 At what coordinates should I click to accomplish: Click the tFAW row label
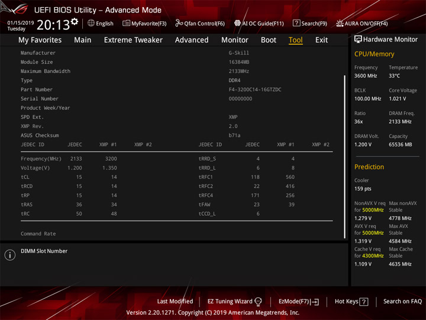[204, 204]
